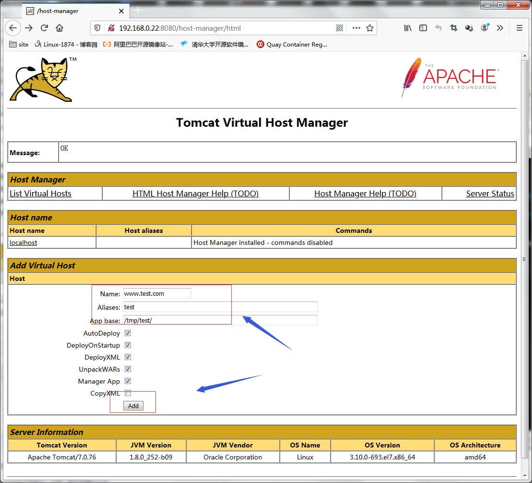Open HTML Host Manager Help link
This screenshot has height=483, width=532.
[195, 193]
